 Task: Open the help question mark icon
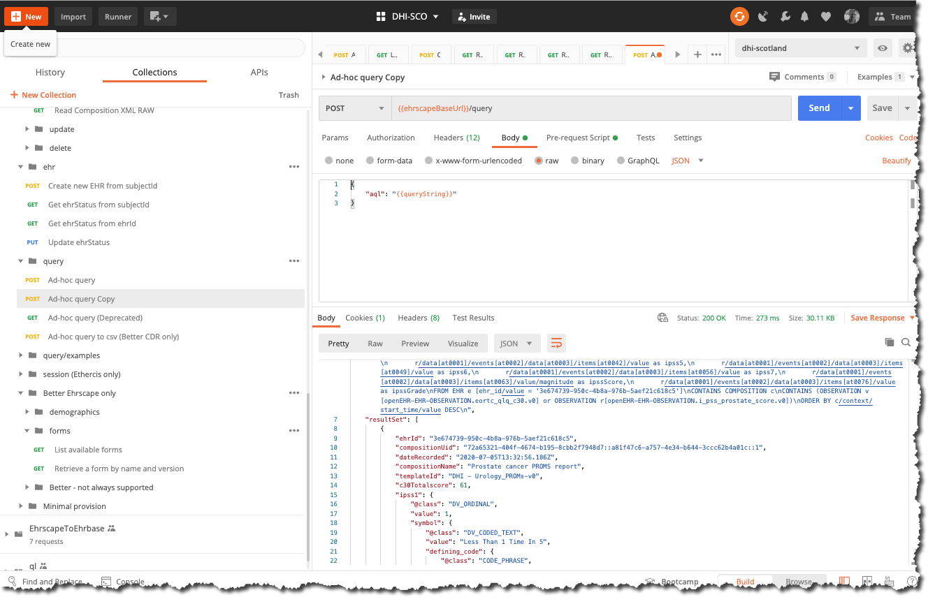tap(911, 581)
